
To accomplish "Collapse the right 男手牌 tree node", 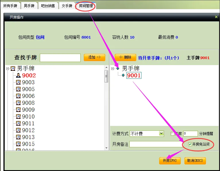I will click(x=112, y=69).
